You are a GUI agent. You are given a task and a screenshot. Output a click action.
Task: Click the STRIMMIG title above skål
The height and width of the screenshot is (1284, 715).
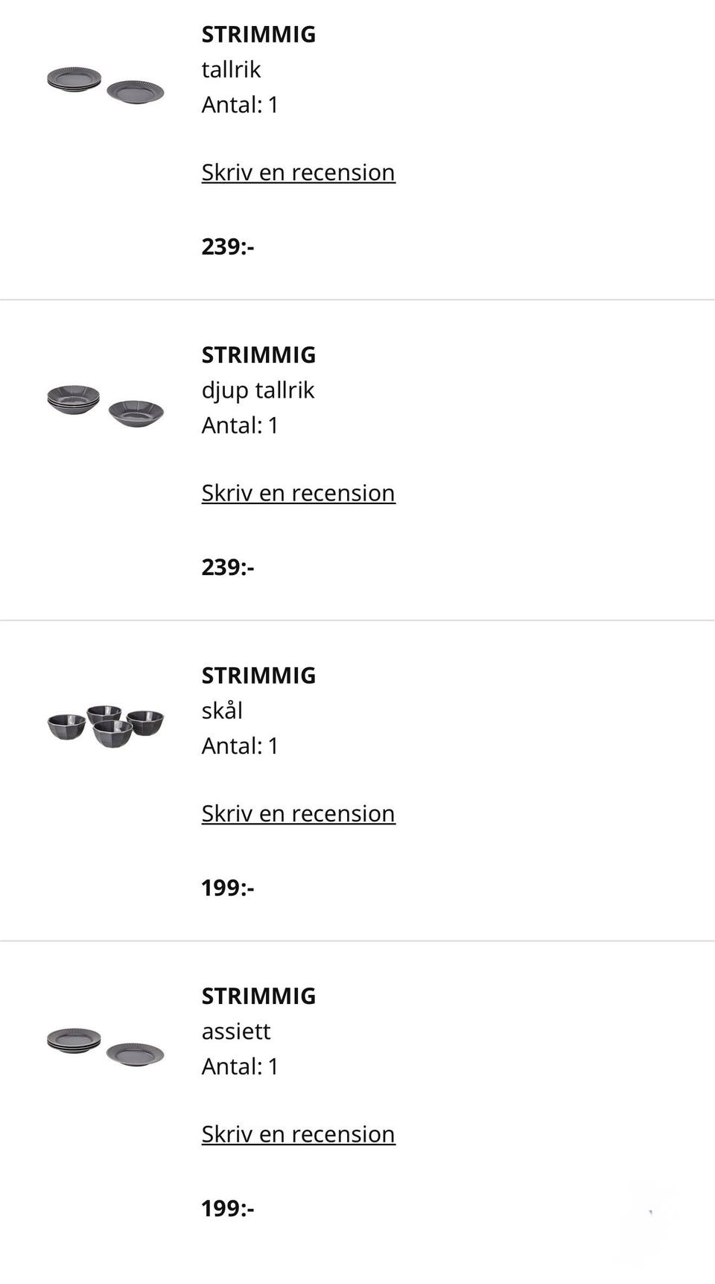point(258,676)
